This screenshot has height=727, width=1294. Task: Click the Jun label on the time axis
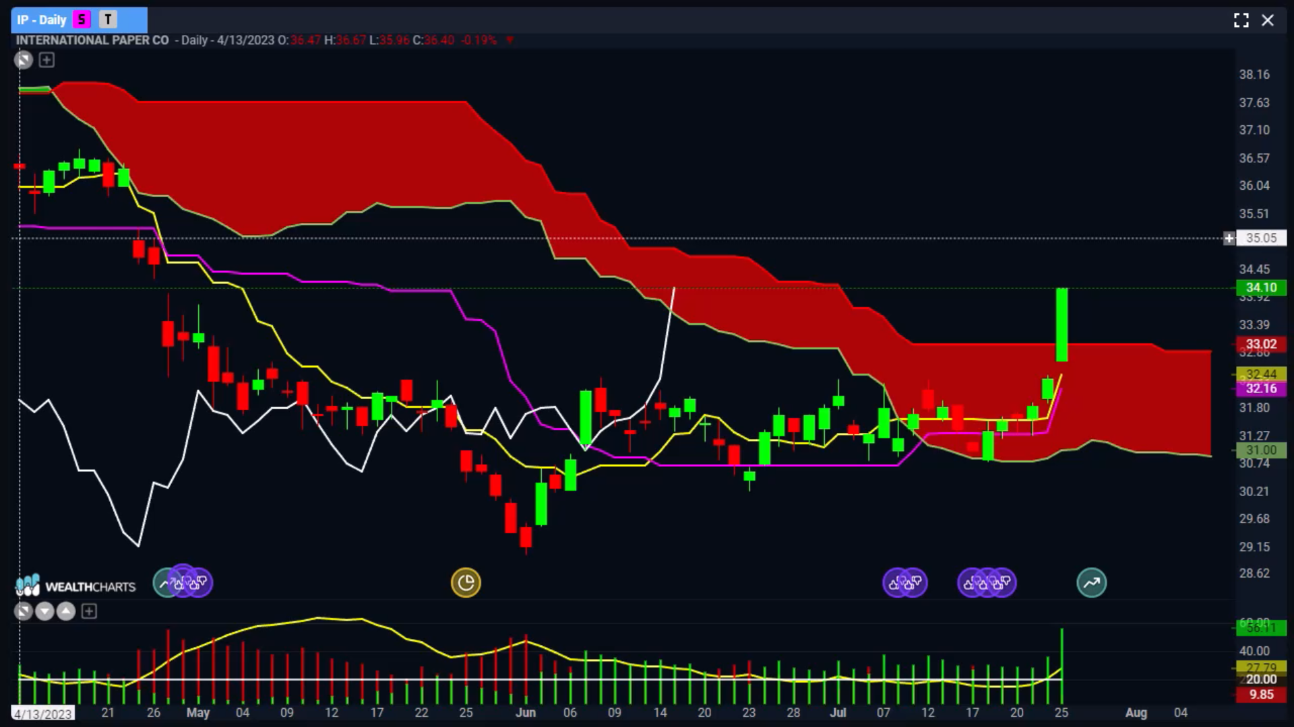point(526,713)
